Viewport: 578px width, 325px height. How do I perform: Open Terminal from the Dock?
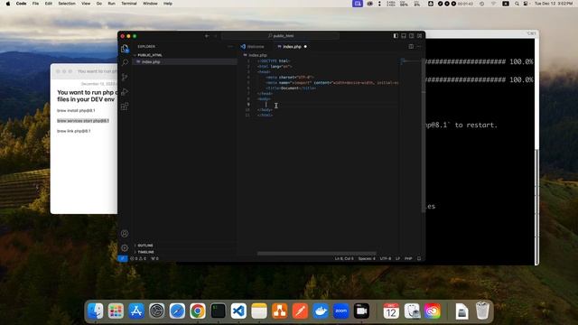click(x=219, y=311)
